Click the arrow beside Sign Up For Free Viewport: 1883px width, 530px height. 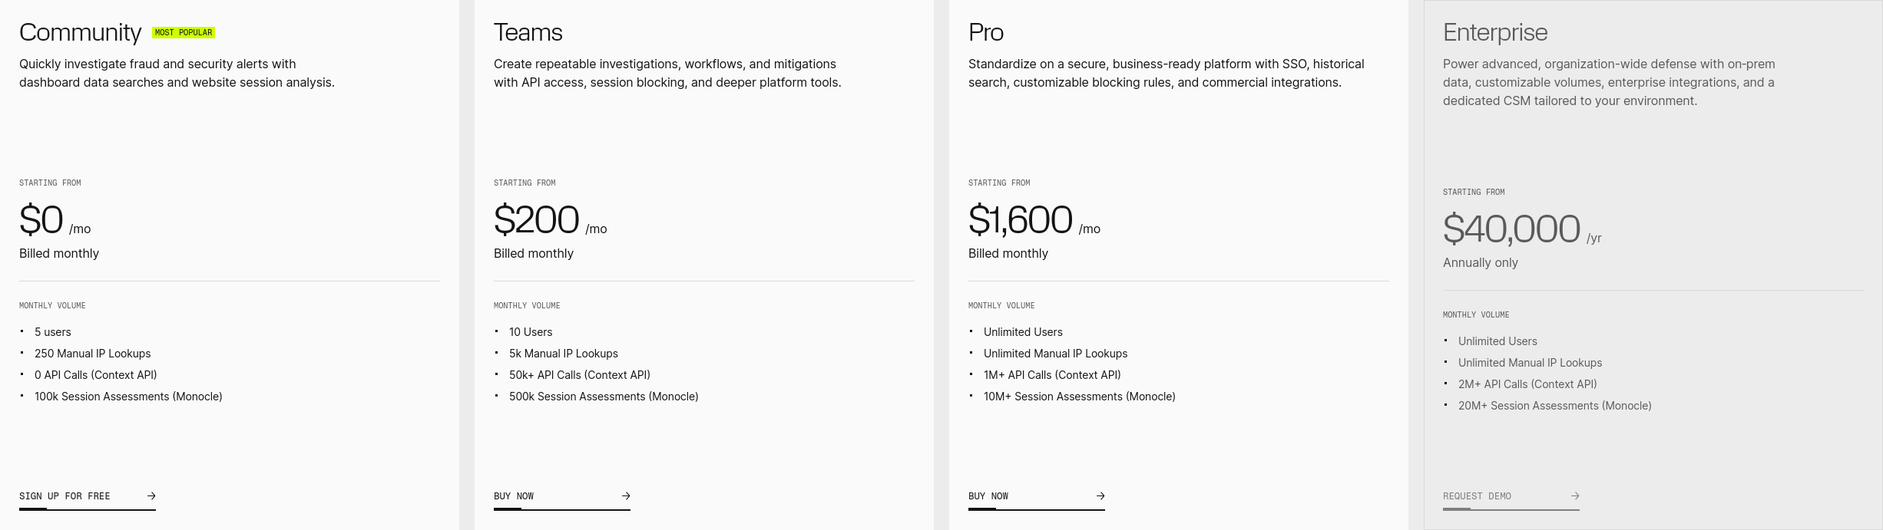tap(151, 496)
